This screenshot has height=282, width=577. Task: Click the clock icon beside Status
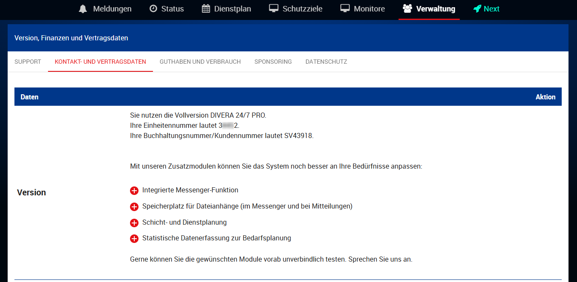pos(153,9)
